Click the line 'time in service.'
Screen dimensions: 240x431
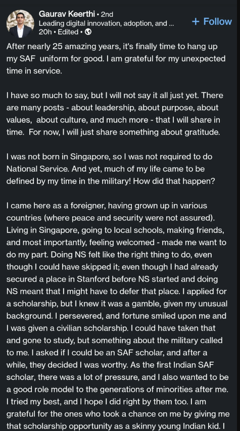pos(34,71)
